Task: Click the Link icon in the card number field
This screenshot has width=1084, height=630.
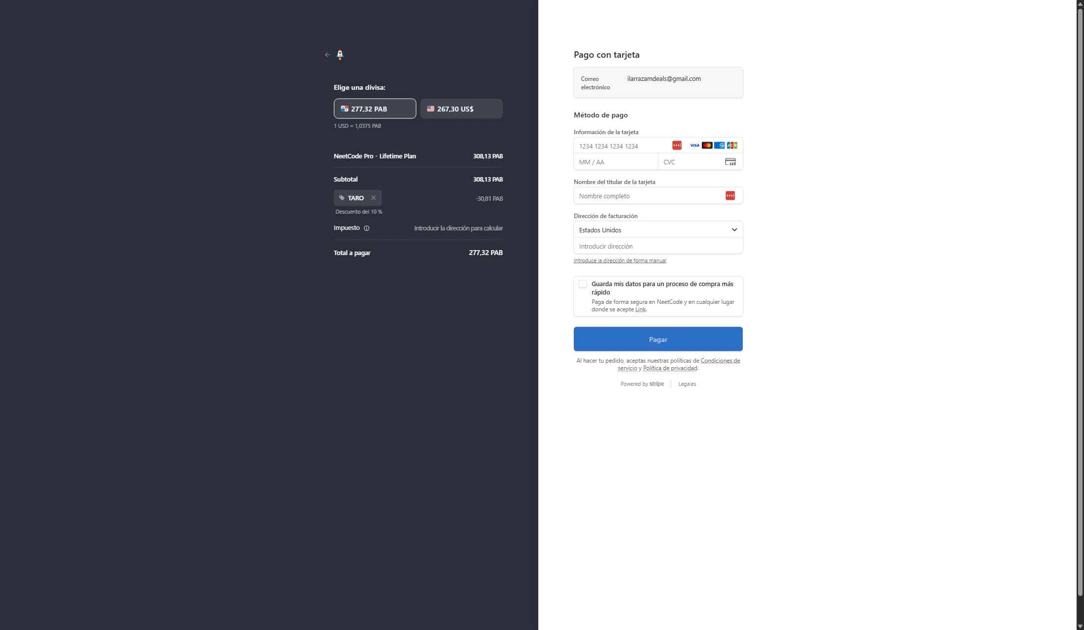Action: (676, 145)
